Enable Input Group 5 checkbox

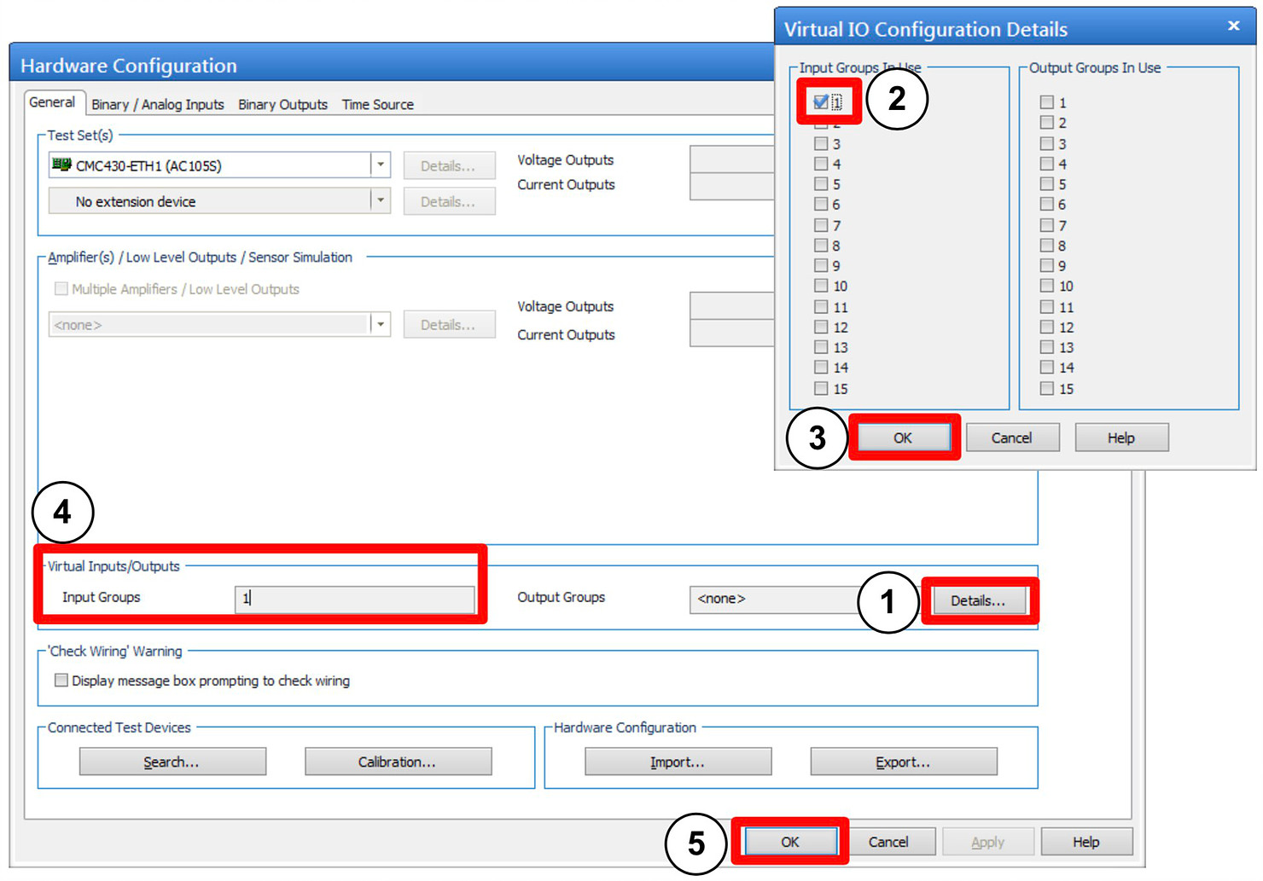821,184
